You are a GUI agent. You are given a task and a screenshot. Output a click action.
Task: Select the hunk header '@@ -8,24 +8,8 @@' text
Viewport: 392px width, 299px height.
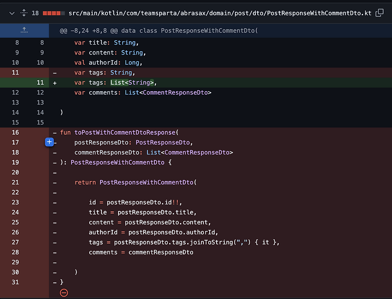[89, 31]
